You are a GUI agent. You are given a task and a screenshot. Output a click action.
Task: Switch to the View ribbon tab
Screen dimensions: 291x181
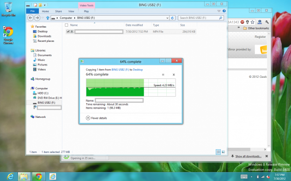click(71, 12)
